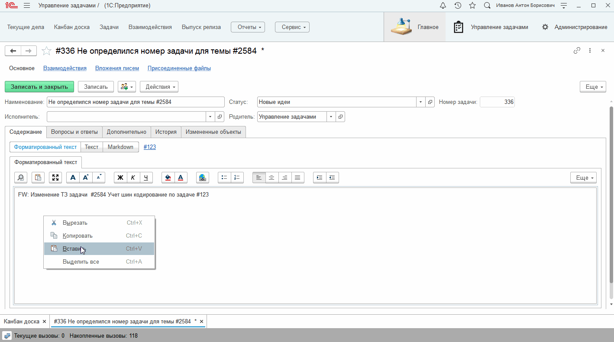Apply numbered list
Screen dimensions: 614x342
pos(237,177)
